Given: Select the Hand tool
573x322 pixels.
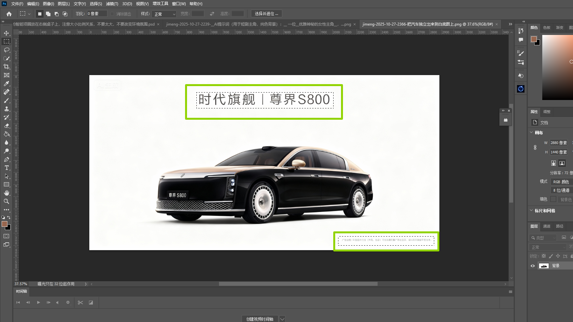Looking at the screenshot, I should coord(6,193).
